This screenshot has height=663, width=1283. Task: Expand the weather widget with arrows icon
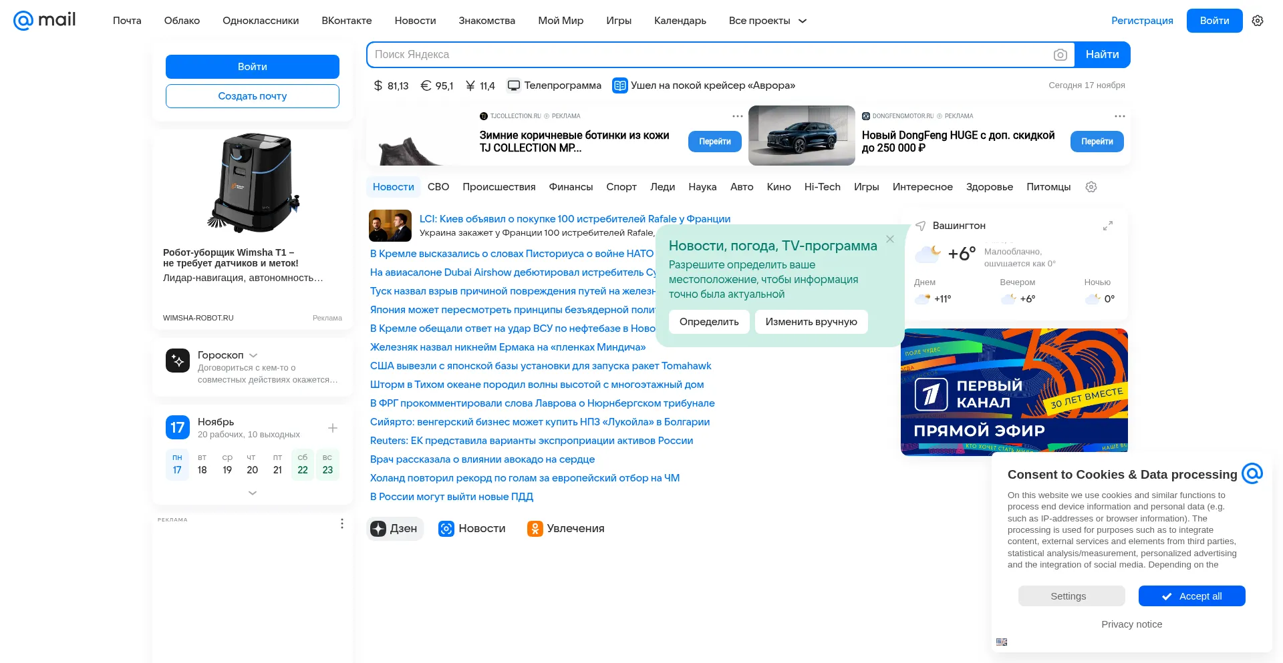point(1107,226)
